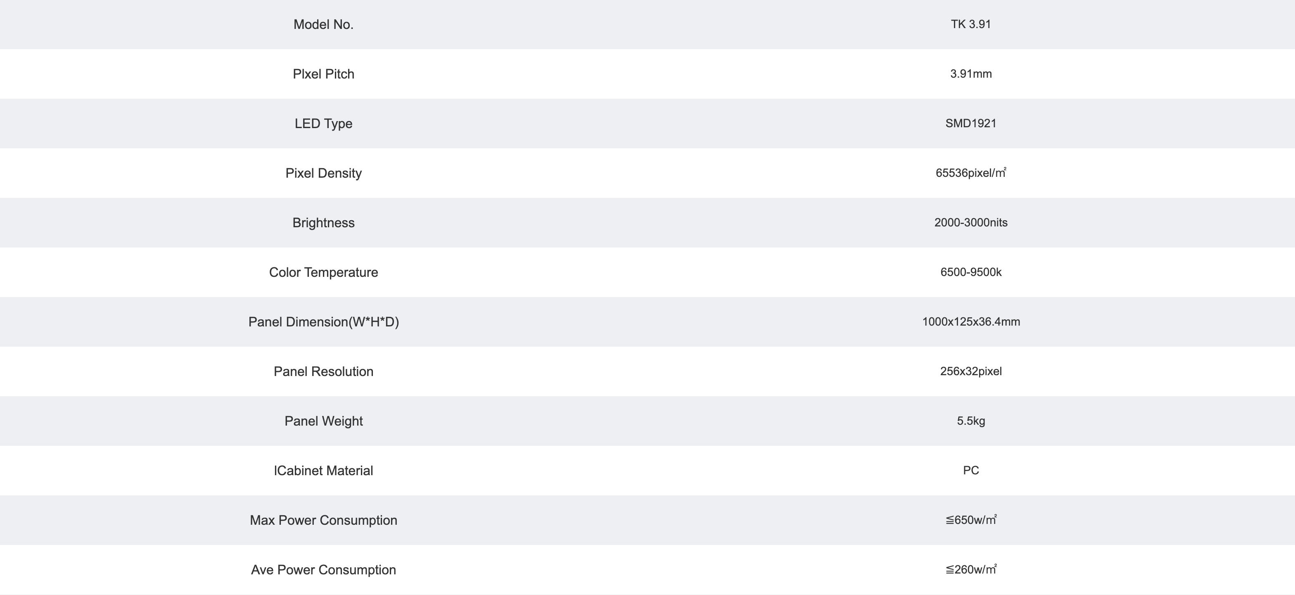The width and height of the screenshot is (1295, 595).
Task: Click the Pixel Density label
Action: 323,174
